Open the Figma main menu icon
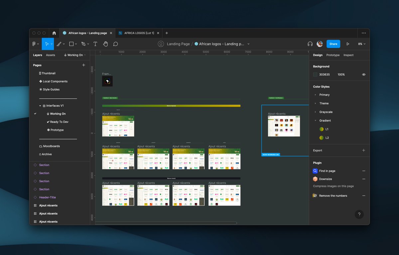 [34, 44]
